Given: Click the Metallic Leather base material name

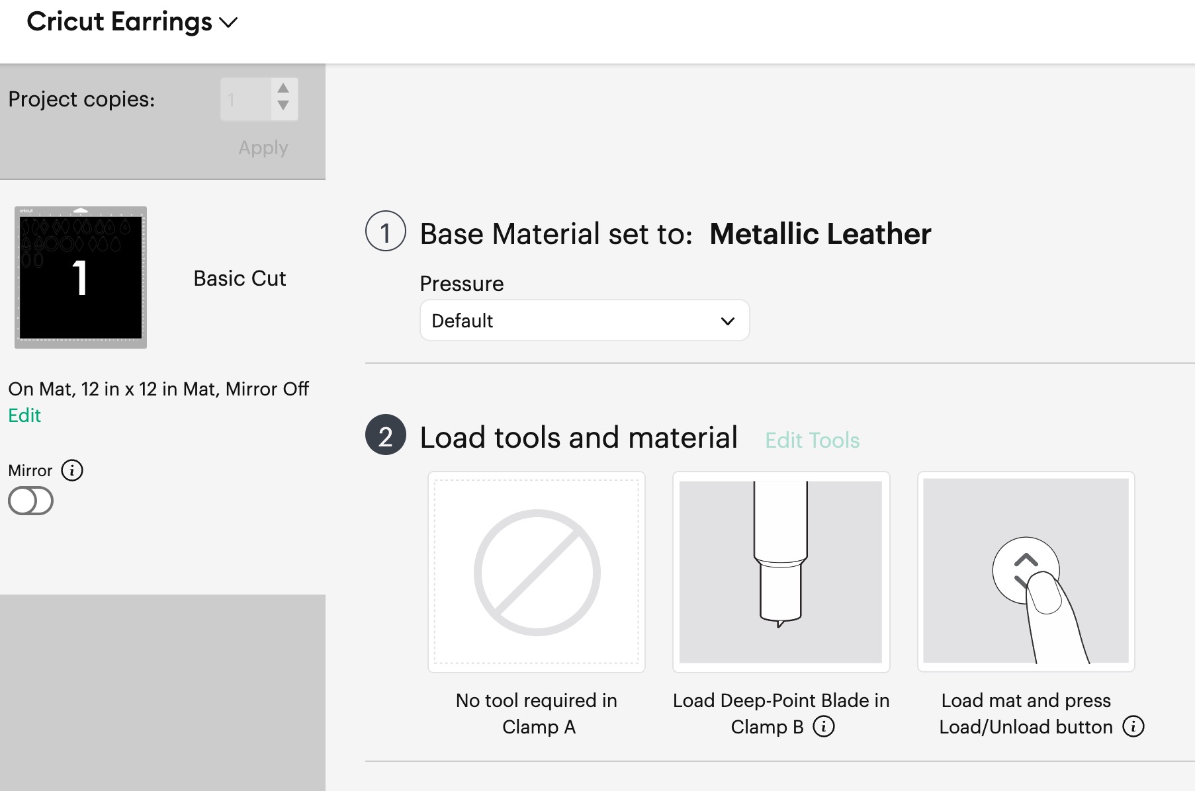Looking at the screenshot, I should (820, 234).
